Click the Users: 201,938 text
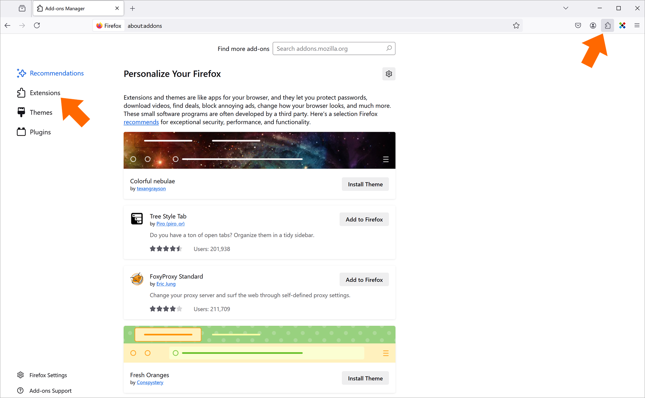The width and height of the screenshot is (645, 398). pos(212,249)
